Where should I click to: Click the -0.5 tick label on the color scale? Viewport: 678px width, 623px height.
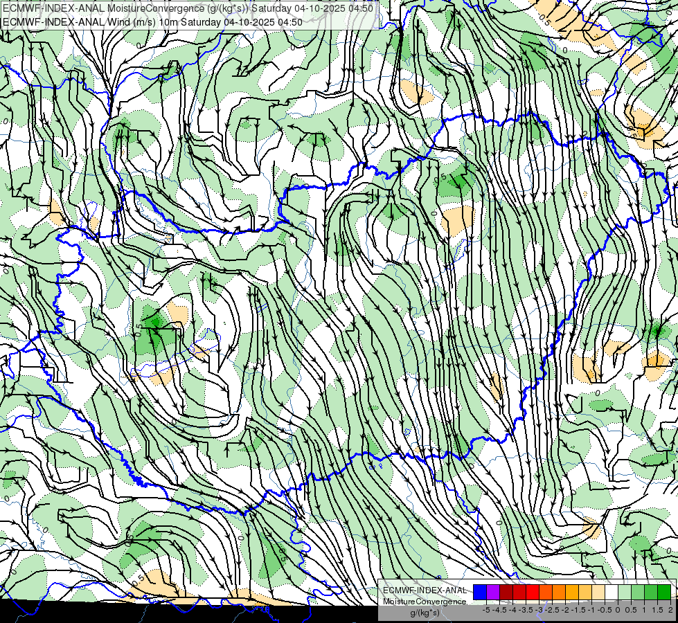pos(605,610)
